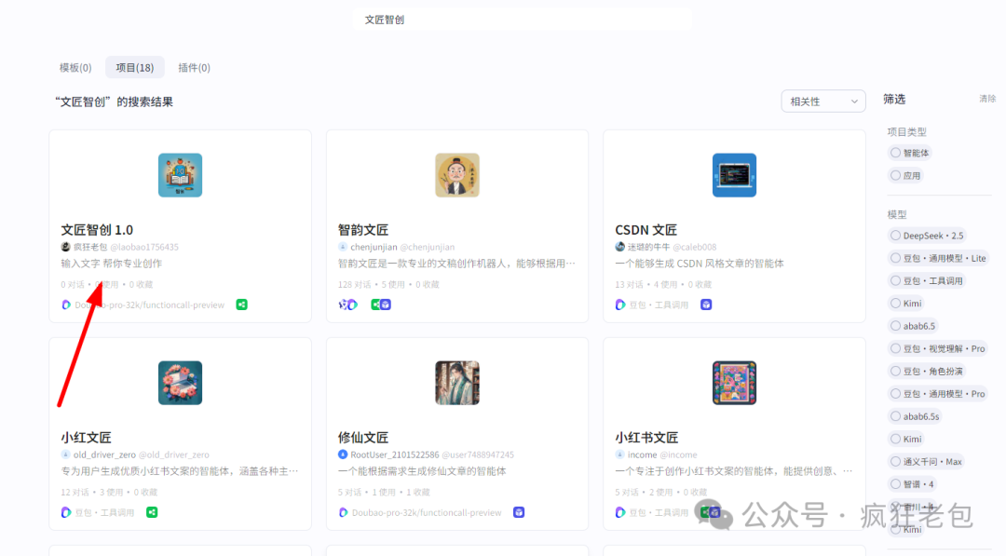Filter by 豆包・角色扮演 model
The image size is (1006, 556).
927,371
